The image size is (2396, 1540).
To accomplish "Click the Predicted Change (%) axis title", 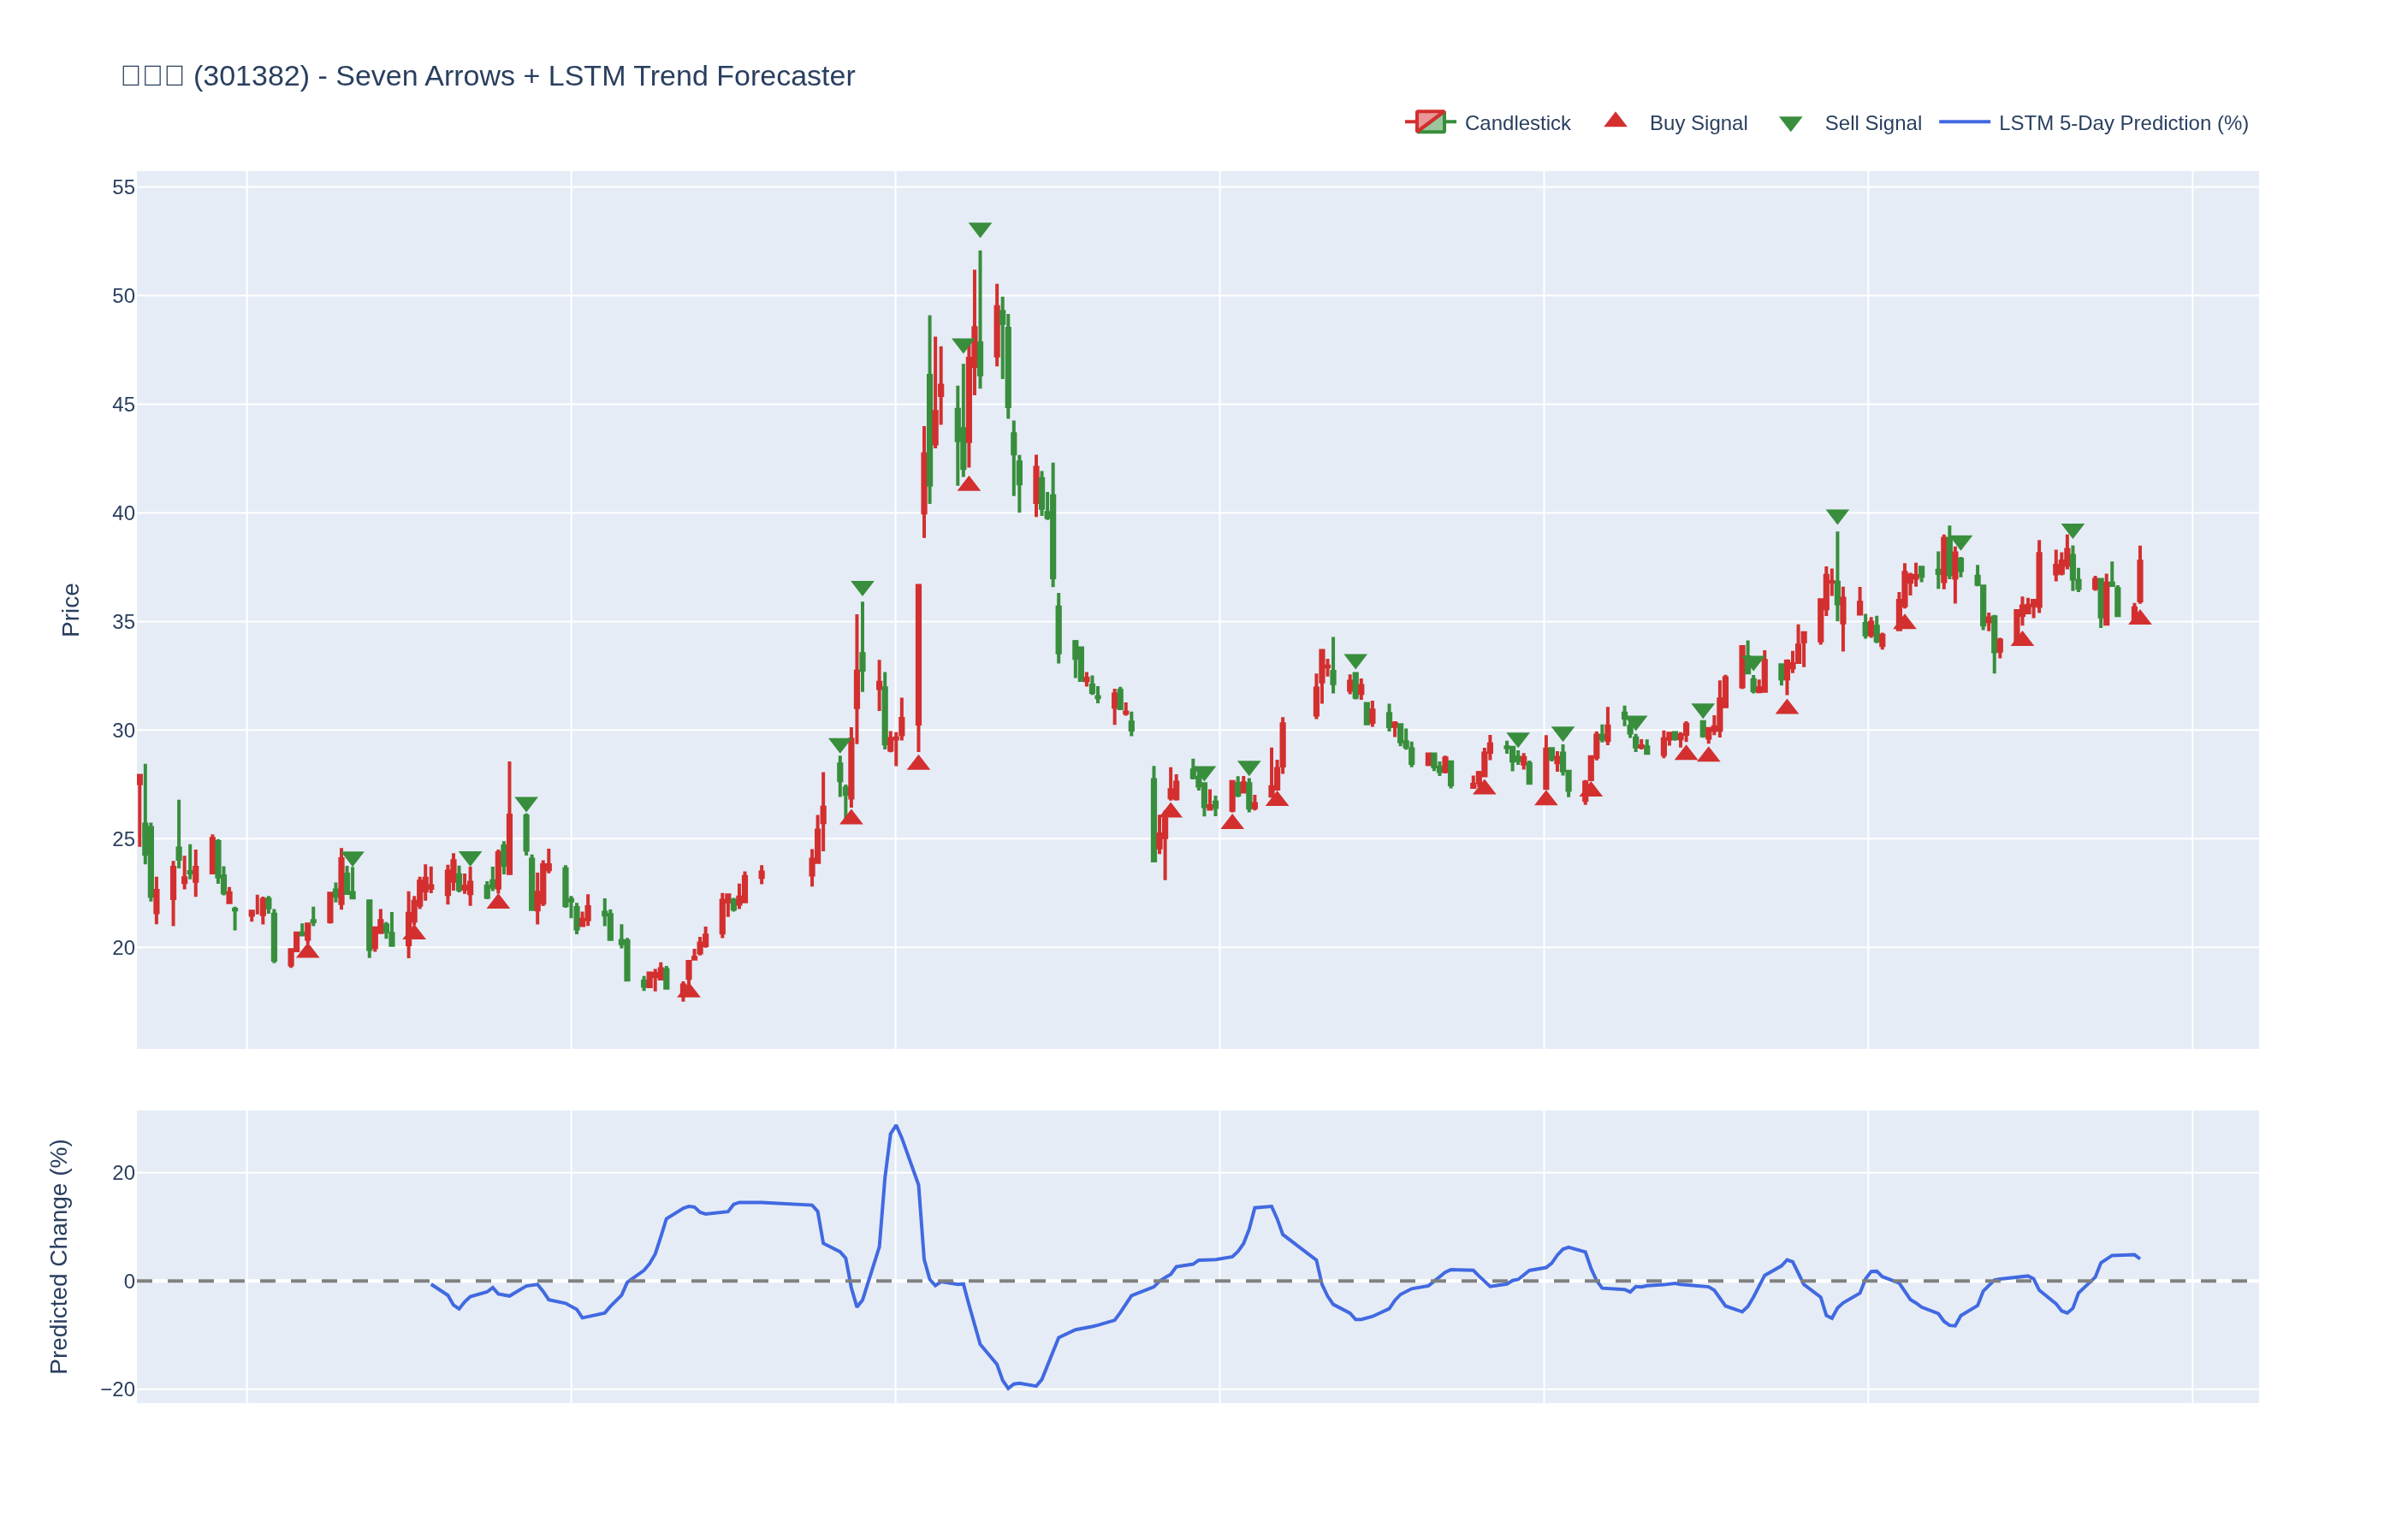I will click(x=59, y=1256).
